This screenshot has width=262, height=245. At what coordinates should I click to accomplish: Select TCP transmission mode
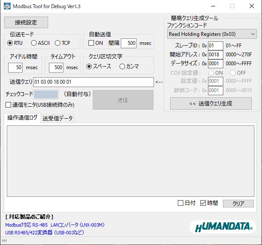58,43
